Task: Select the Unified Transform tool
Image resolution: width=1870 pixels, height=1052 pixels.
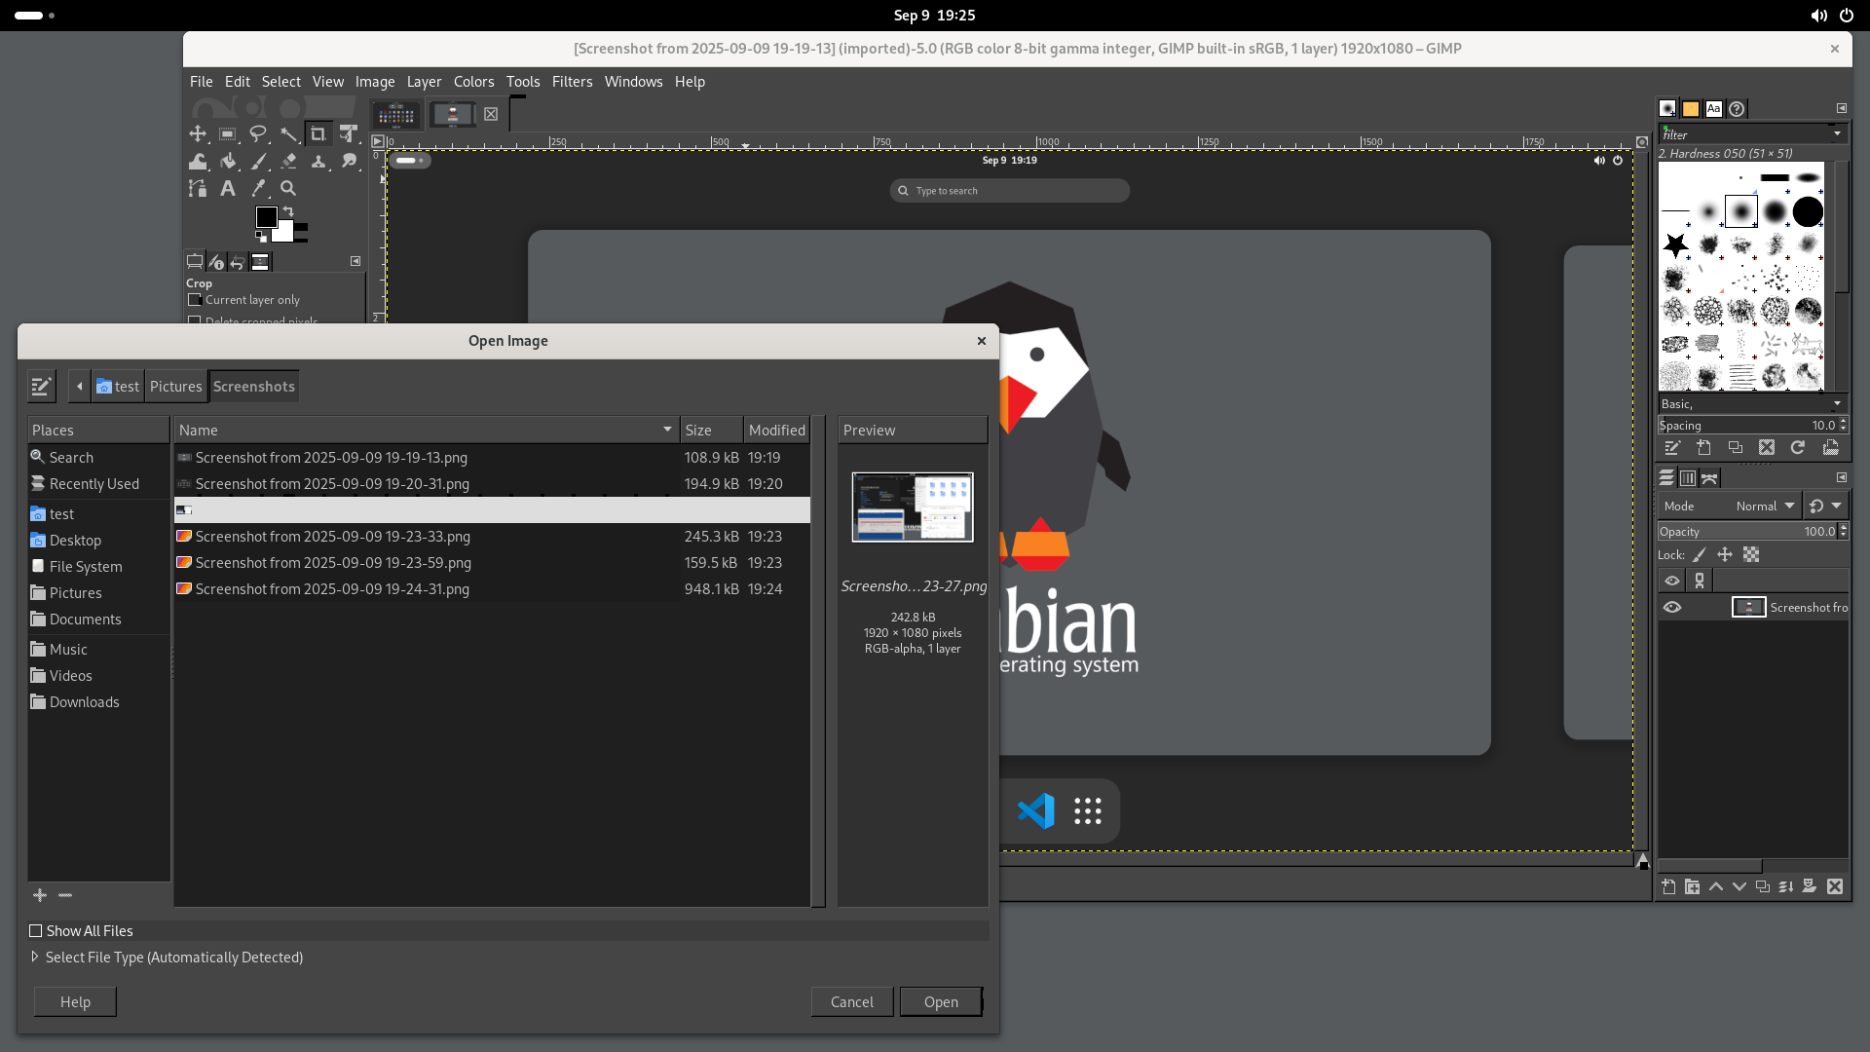Action: [x=348, y=133]
